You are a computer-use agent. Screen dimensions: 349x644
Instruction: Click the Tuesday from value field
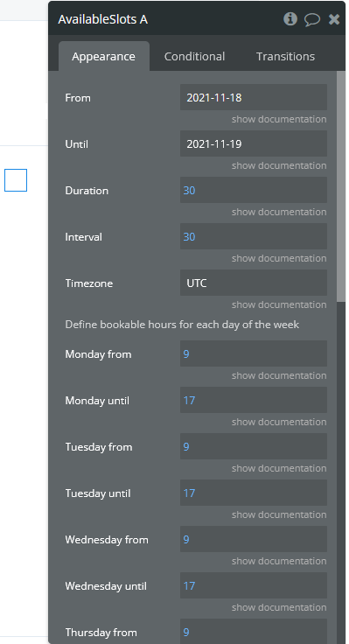tap(254, 447)
